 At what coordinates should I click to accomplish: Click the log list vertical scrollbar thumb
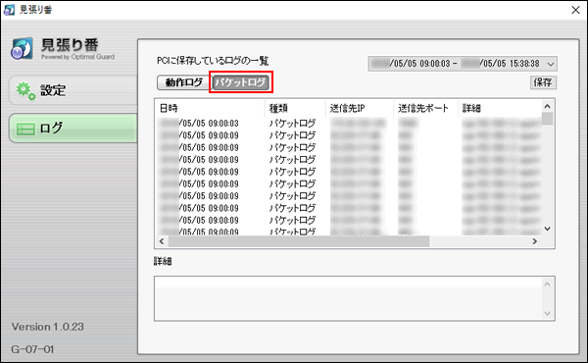click(548, 119)
